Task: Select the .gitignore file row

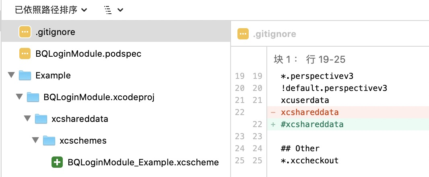Action: pyautogui.click(x=116, y=32)
